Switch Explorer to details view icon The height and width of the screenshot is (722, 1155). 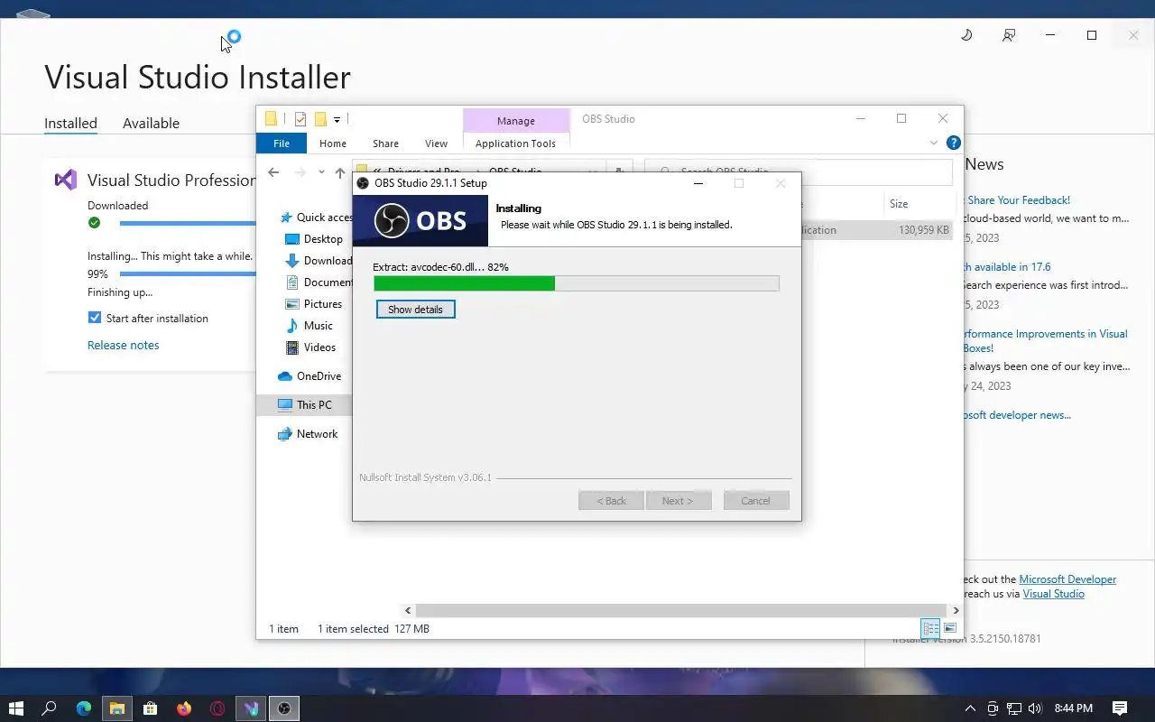930,628
